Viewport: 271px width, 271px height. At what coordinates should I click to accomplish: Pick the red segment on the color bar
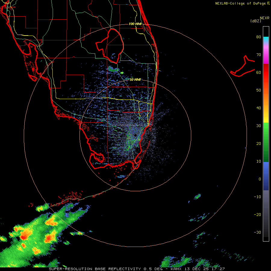point(266,73)
